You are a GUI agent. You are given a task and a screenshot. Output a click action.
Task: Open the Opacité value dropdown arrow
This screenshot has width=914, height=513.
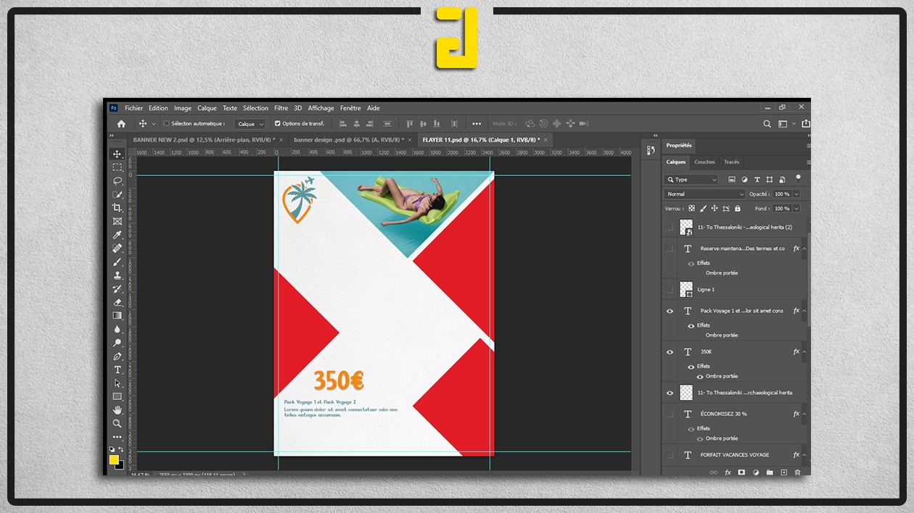pos(796,194)
